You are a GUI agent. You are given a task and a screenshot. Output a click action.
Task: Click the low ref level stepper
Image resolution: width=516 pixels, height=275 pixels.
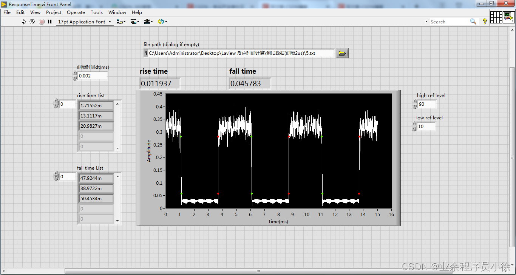point(415,127)
